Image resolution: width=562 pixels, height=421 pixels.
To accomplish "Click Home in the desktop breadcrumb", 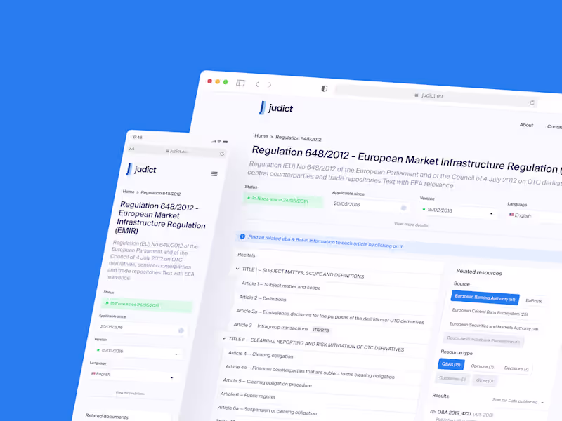I will (261, 135).
